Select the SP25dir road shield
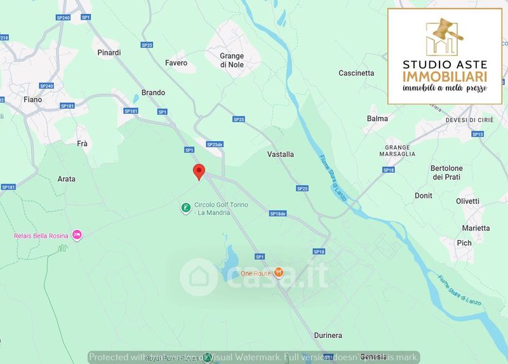 [x=215, y=145]
